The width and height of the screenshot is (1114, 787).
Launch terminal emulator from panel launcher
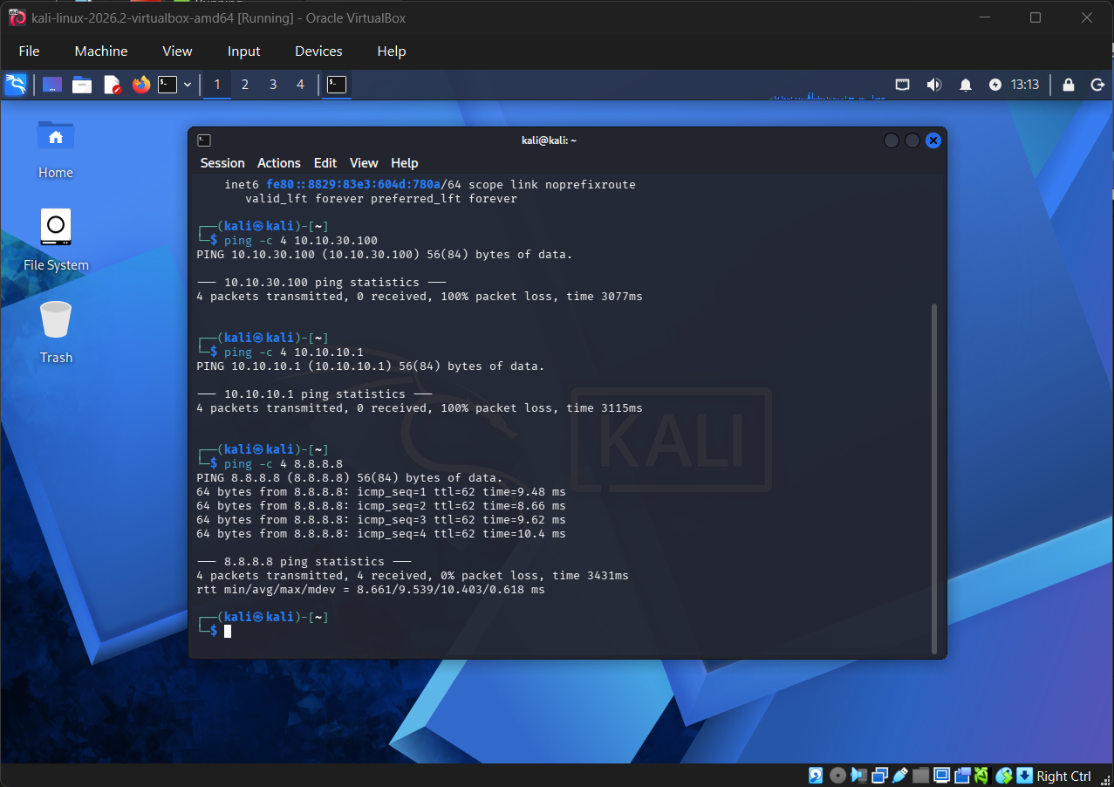[x=167, y=85]
